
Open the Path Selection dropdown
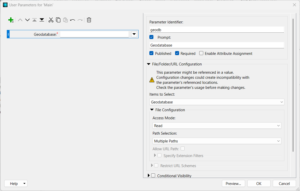coord(217,141)
